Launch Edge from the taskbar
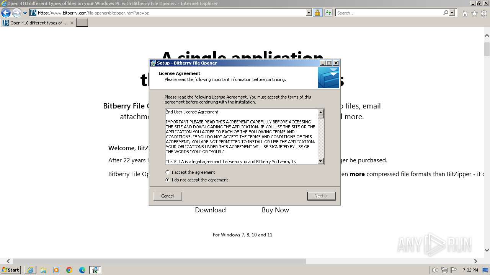This screenshot has height=275, width=490. tap(82, 270)
